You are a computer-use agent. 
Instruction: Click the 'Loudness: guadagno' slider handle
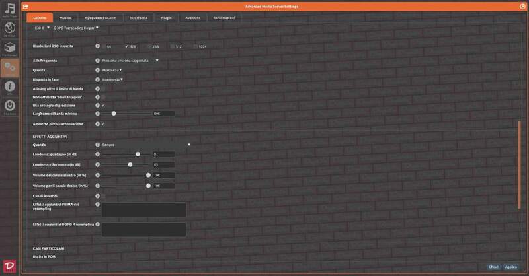pos(138,154)
